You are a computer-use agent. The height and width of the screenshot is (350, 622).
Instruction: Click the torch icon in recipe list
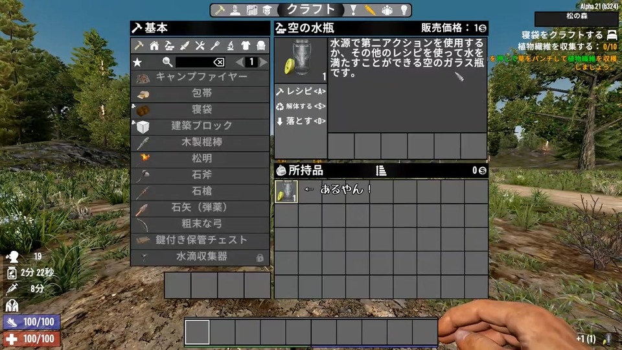(144, 158)
